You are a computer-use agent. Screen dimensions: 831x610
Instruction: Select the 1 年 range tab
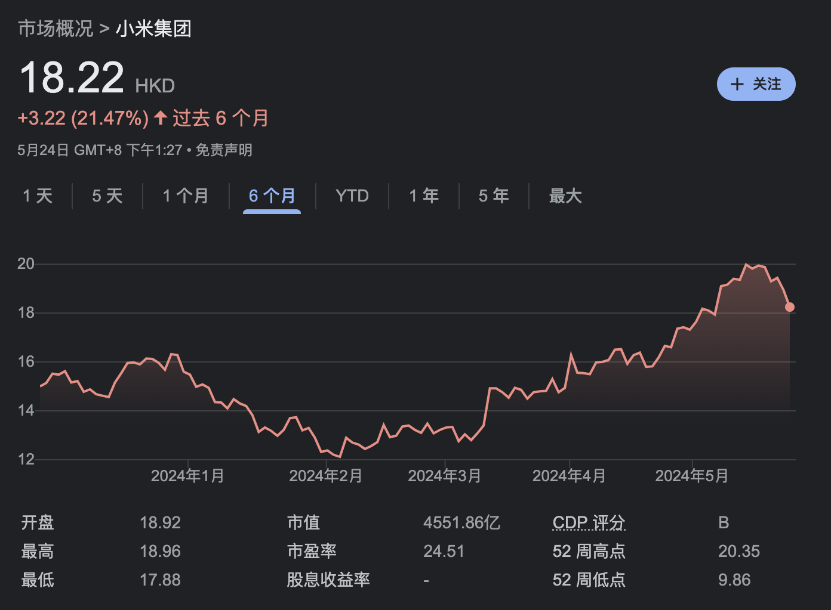coord(424,196)
